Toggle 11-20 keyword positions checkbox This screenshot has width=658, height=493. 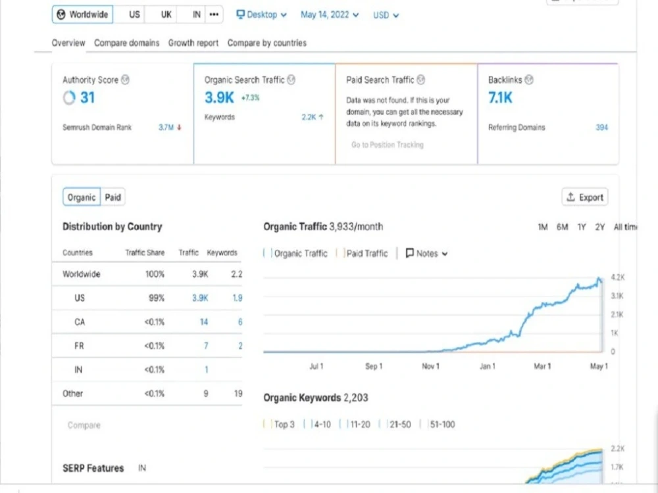coord(343,424)
